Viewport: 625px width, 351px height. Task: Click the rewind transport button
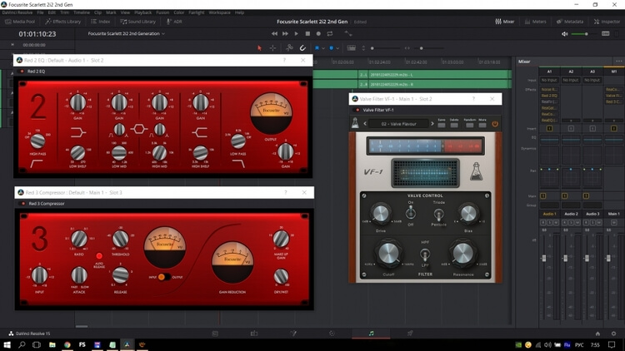click(274, 34)
